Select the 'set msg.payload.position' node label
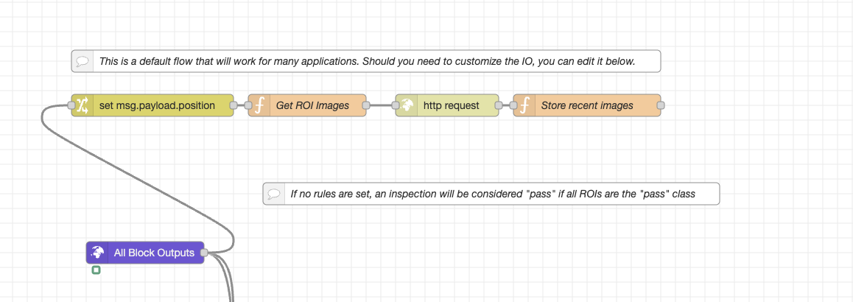 coord(157,105)
